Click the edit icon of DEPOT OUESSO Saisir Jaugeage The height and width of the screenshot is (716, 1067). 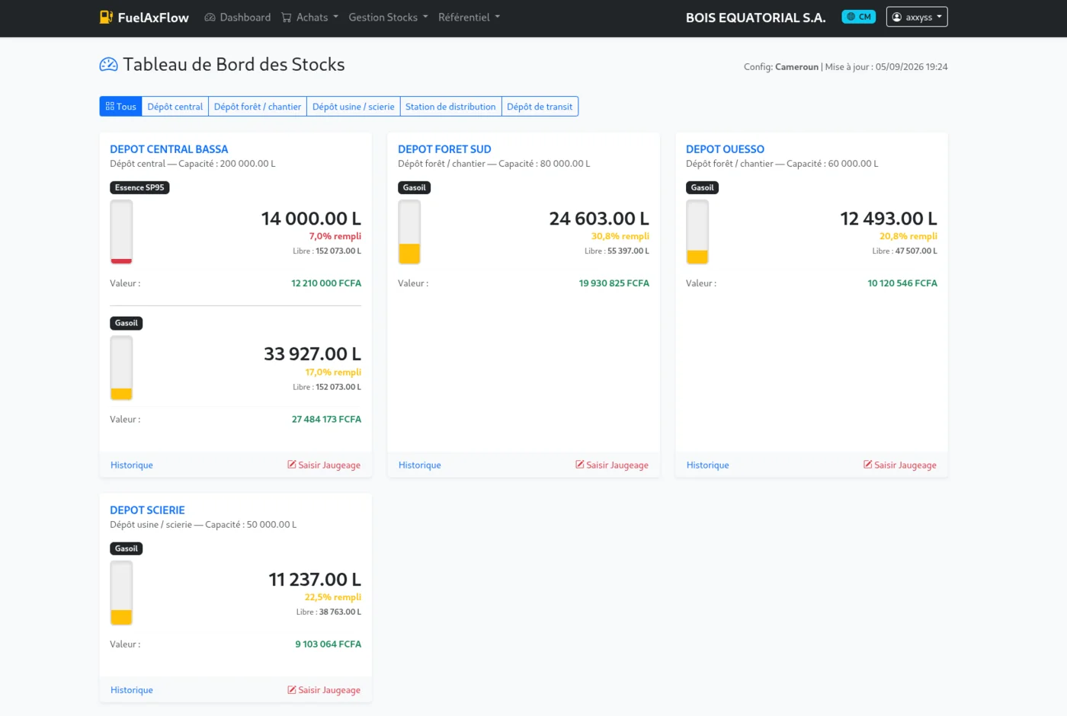(868, 465)
